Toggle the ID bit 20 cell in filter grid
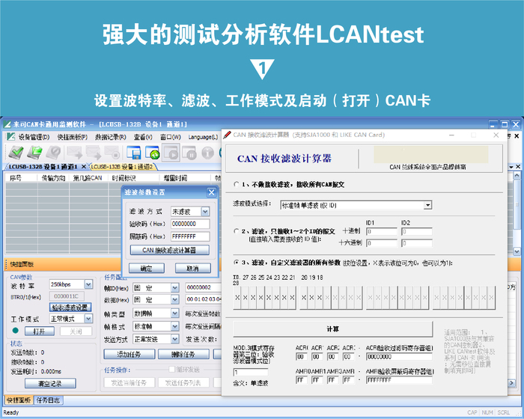 pos(303,297)
